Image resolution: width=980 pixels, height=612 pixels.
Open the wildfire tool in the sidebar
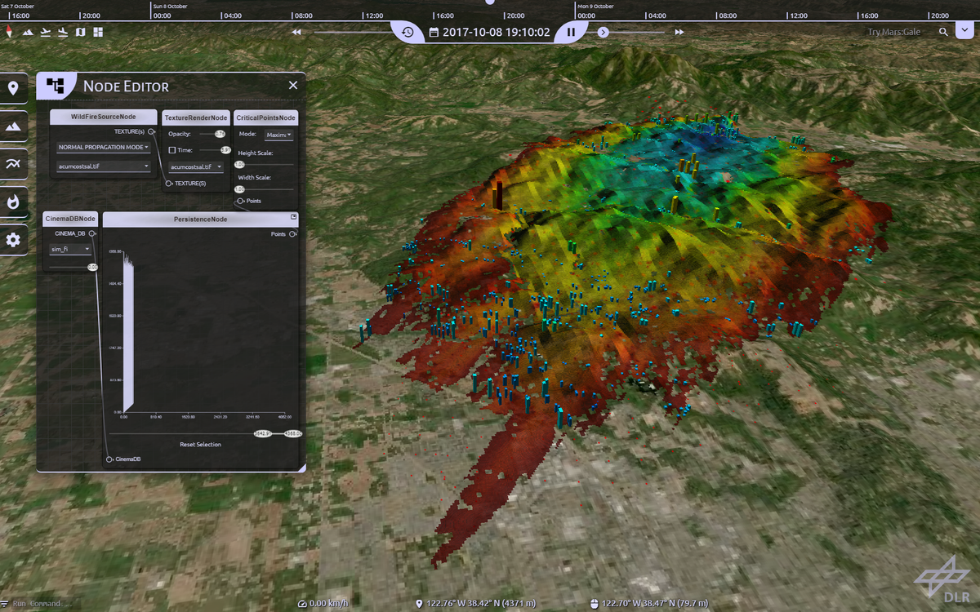pos(12,202)
